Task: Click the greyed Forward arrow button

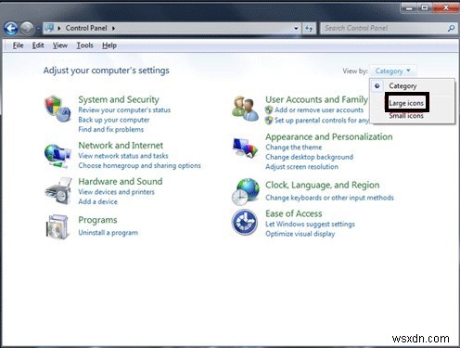Action: (x=27, y=29)
